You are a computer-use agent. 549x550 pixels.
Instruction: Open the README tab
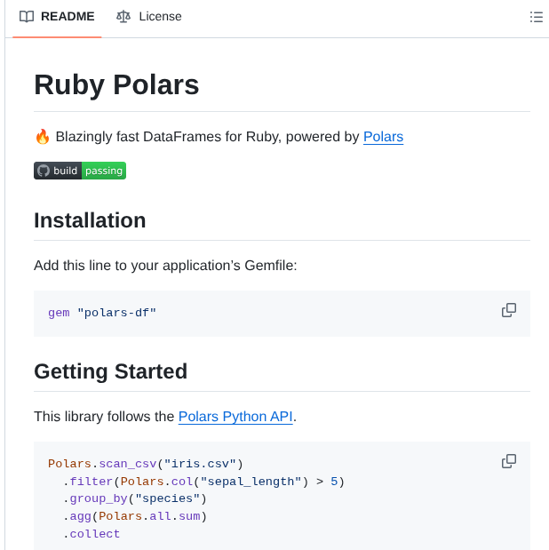[x=57, y=17]
